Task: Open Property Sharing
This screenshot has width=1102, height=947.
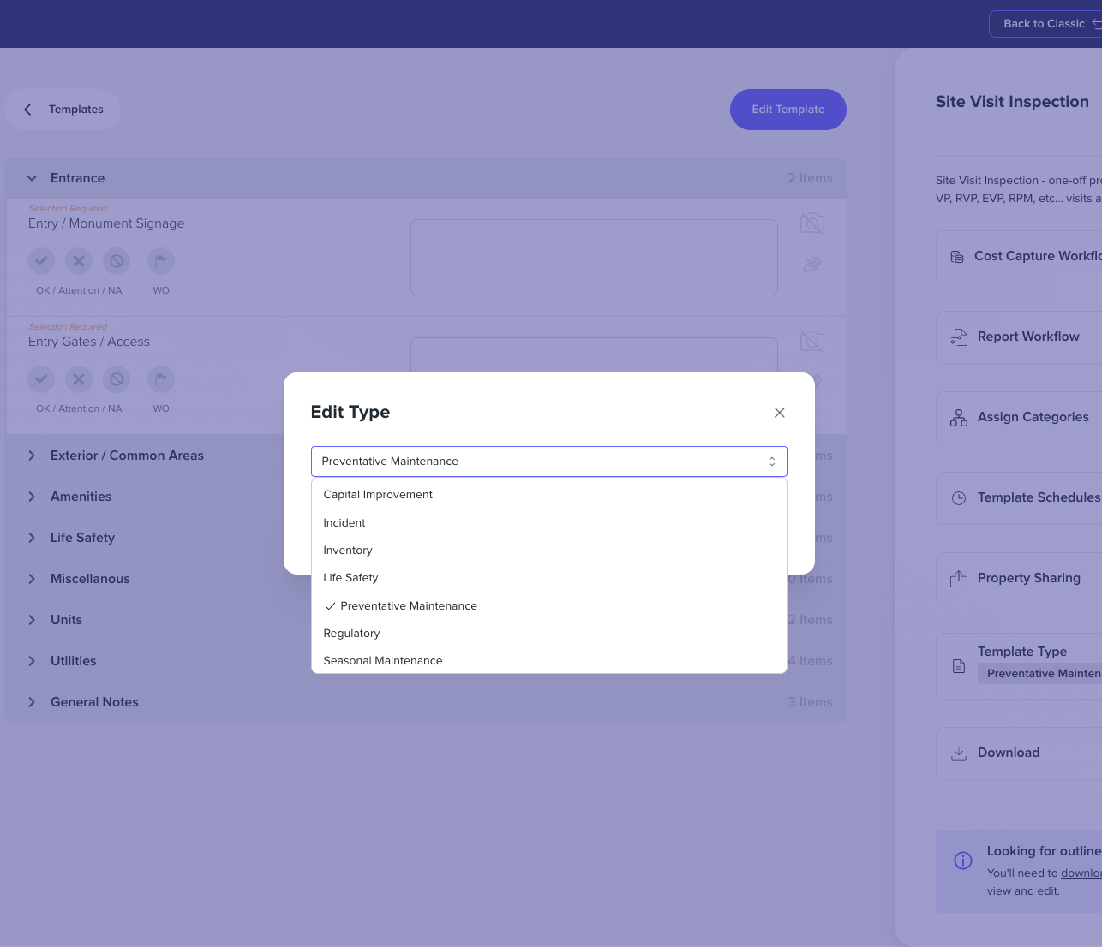Action: click(1019, 578)
